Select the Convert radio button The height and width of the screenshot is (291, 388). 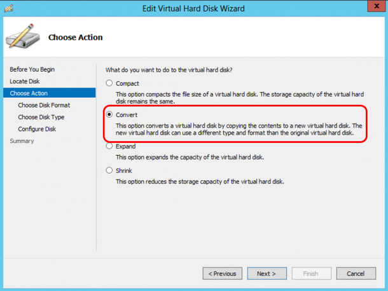coord(109,114)
